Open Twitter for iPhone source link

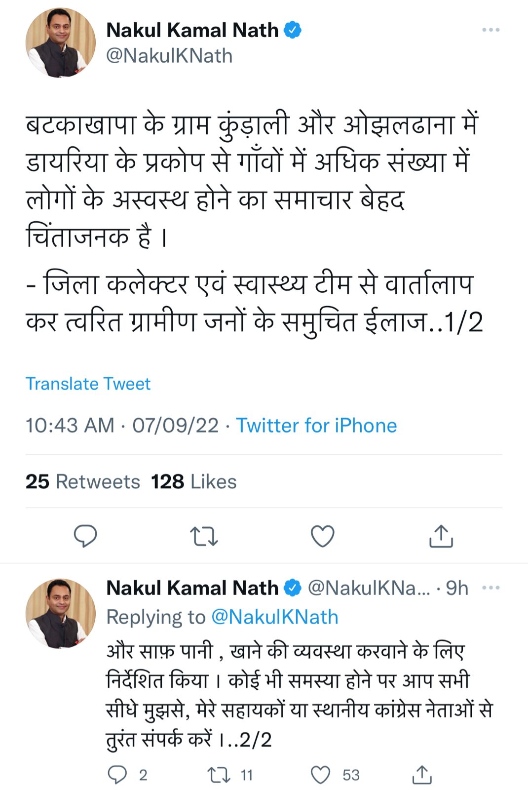click(x=316, y=426)
